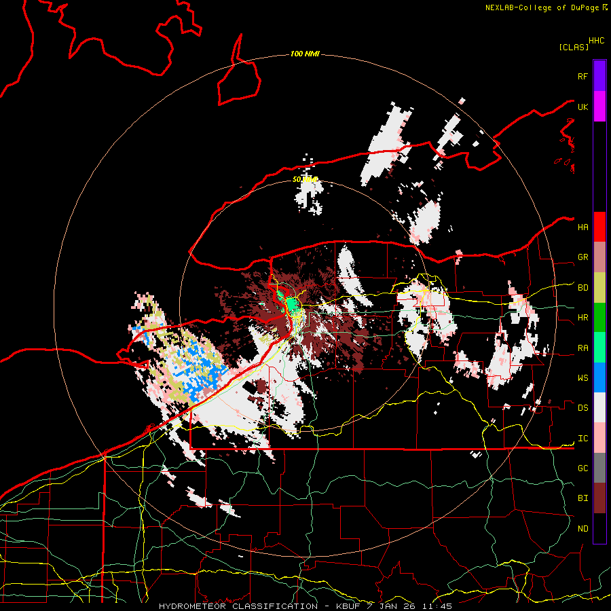Click the RF purple legend swatch
The width and height of the screenshot is (611, 611).
[x=599, y=76]
